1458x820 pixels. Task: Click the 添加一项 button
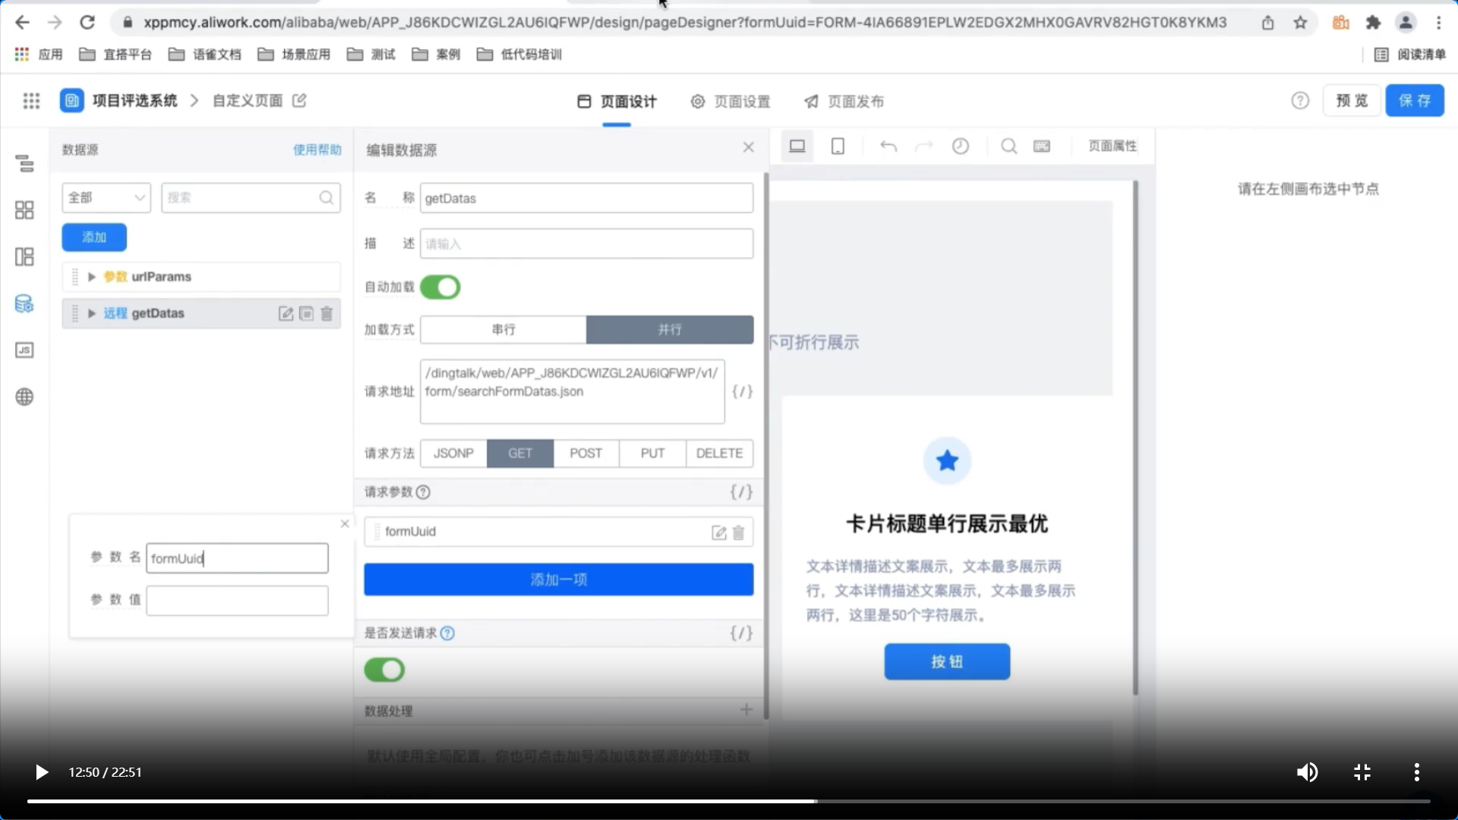[558, 579]
